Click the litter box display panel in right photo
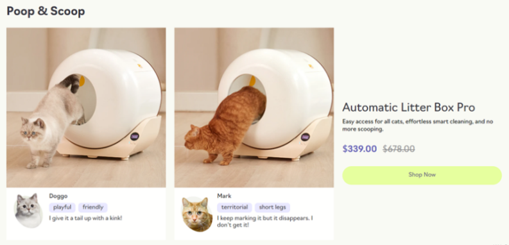This screenshot has width=509, height=245. (305, 137)
